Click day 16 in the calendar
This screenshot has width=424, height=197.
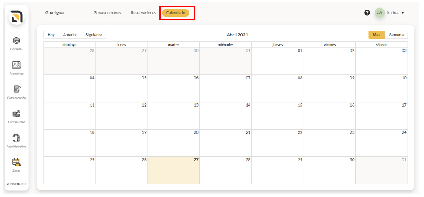point(330,115)
